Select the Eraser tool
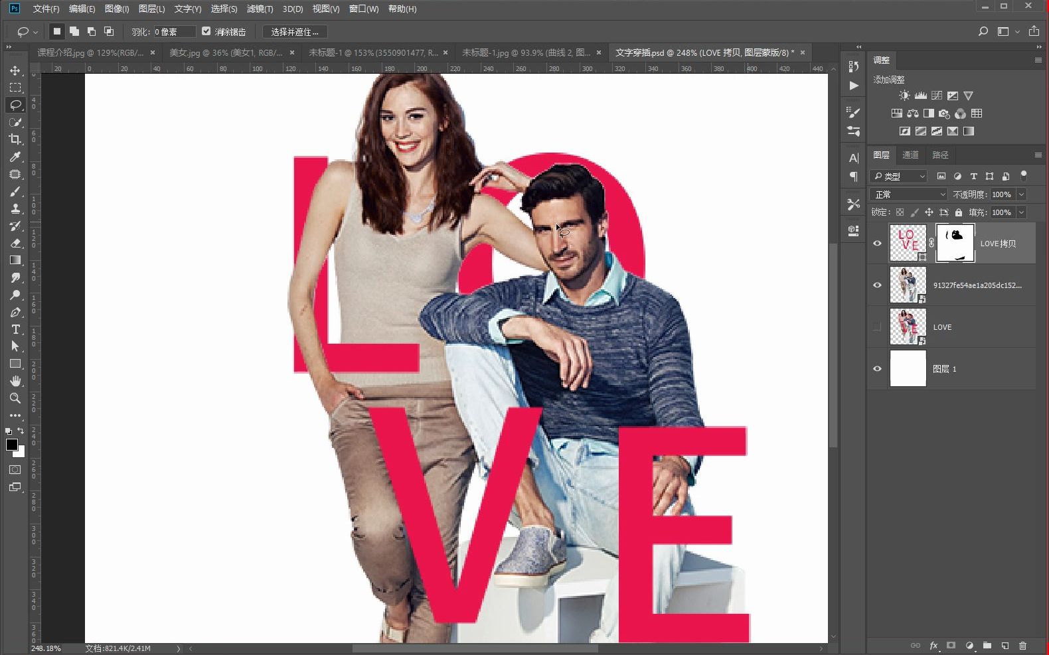Screen dimensions: 1049x655 coord(15,243)
